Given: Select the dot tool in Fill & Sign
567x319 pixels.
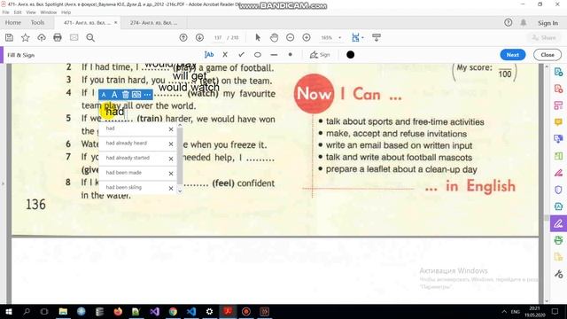Looking at the screenshot, I should pyautogui.click(x=290, y=55).
